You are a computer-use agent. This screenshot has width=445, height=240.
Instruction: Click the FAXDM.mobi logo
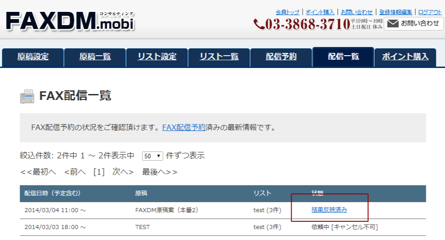click(x=70, y=21)
